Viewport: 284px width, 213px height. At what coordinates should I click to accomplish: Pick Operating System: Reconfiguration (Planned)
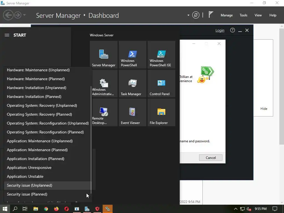[47, 132]
